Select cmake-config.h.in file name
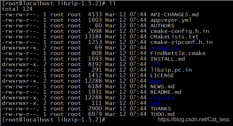The width and height of the screenshot is (233, 126). point(180,31)
